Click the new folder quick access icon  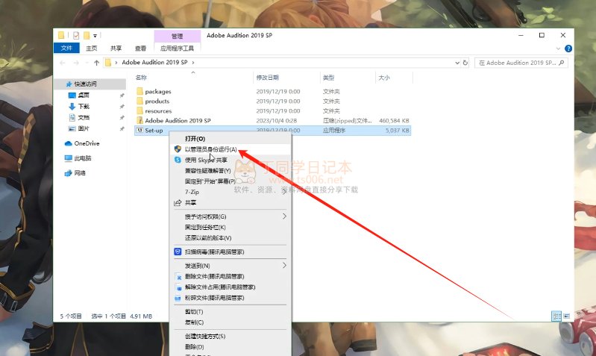87,35
